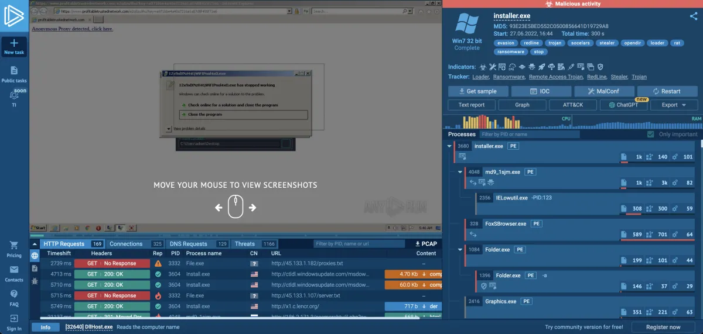Switch to the DNS Requests tab

(187, 244)
